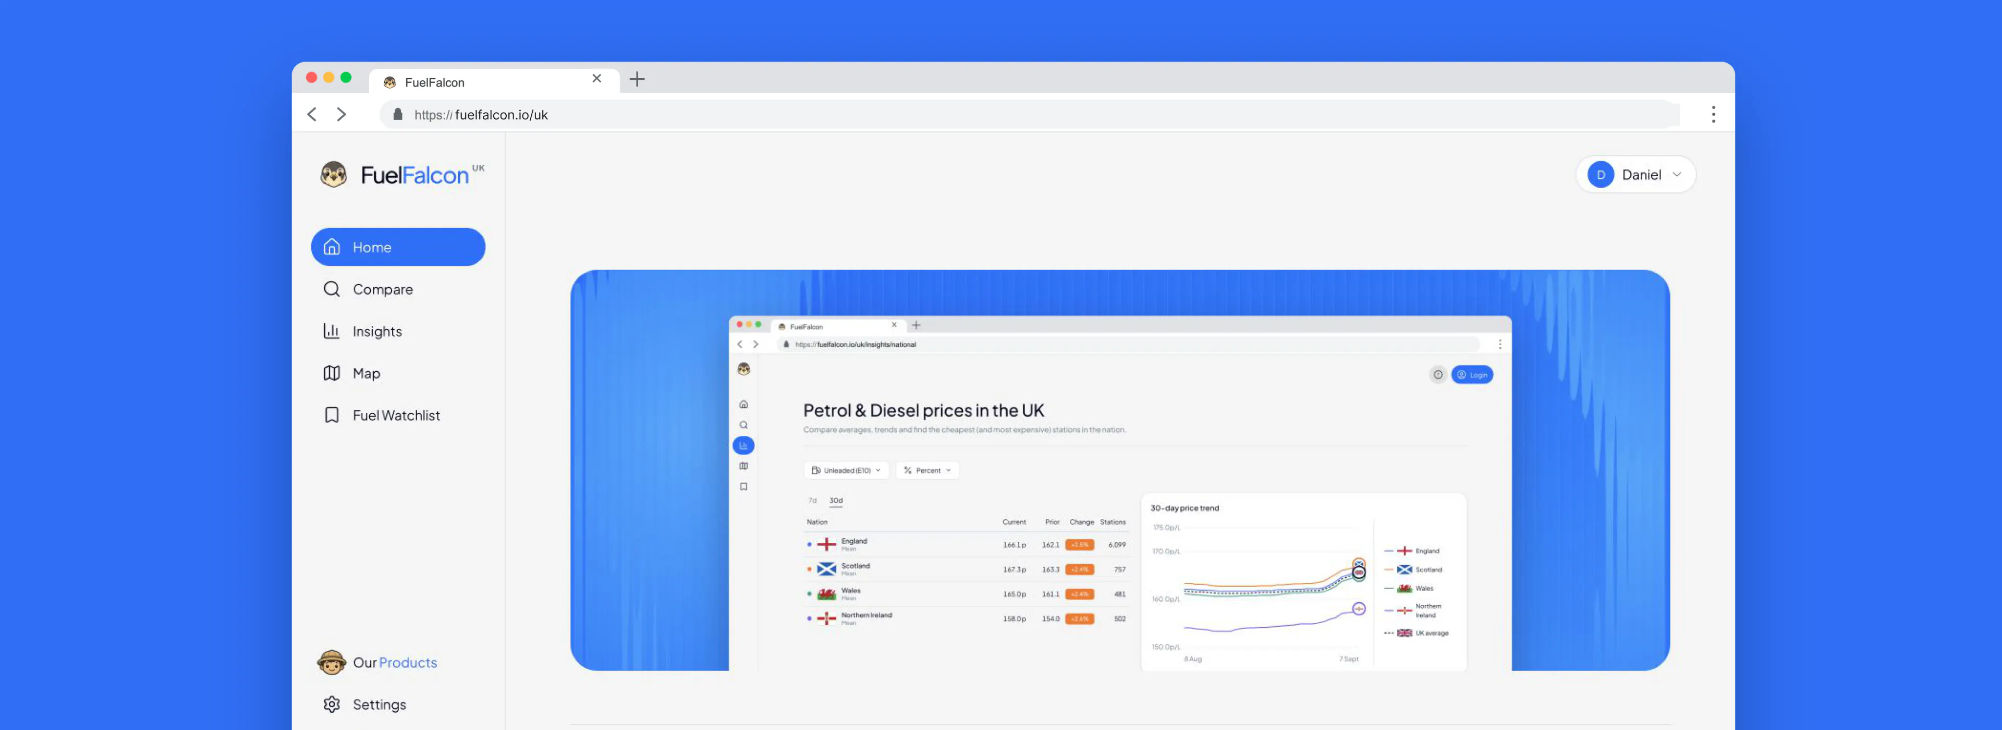Click "158.0p" in the Northern Ireland row
The image size is (2002, 730).
(1014, 619)
